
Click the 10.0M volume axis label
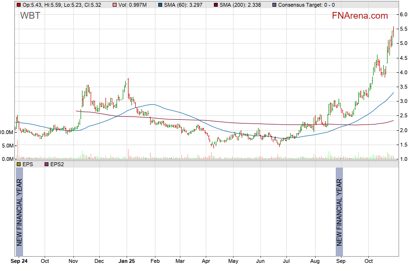coord(7,132)
